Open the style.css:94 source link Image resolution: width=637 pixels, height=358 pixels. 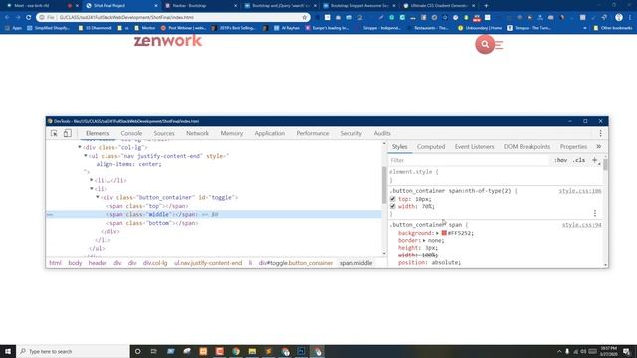click(x=581, y=225)
